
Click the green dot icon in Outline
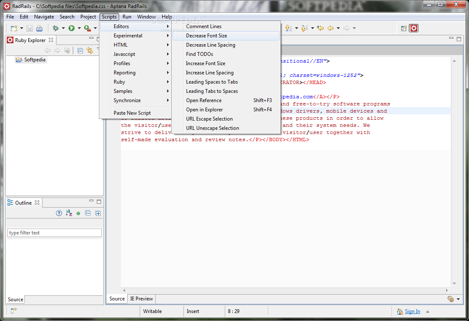tap(78, 213)
